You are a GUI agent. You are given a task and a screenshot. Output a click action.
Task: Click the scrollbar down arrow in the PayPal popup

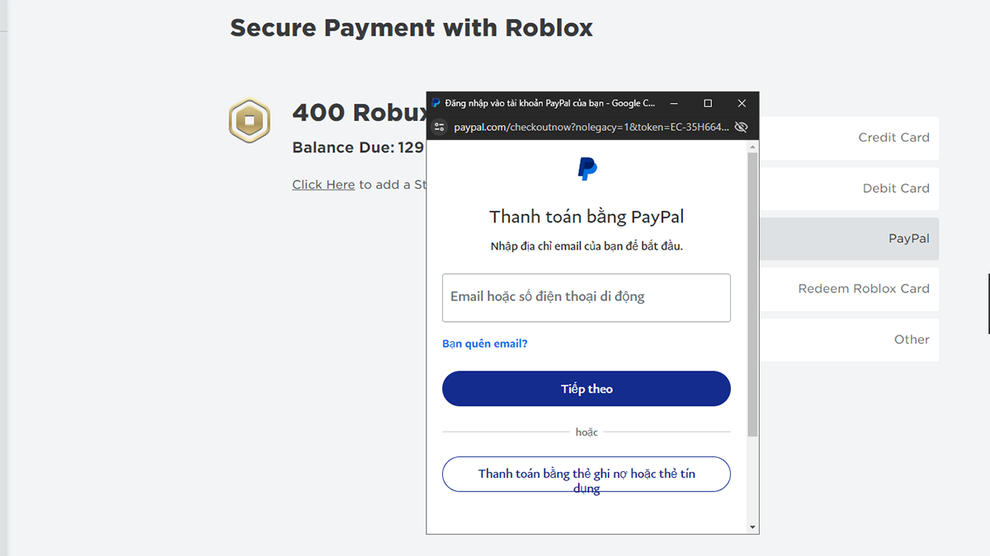coord(752,526)
